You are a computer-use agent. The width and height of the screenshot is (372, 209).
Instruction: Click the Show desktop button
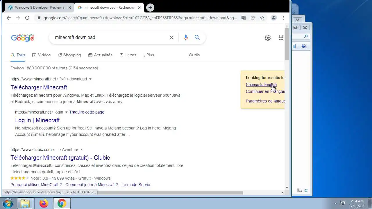point(370,203)
